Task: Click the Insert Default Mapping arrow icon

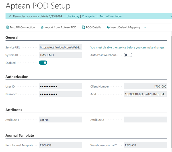Action: (108, 28)
